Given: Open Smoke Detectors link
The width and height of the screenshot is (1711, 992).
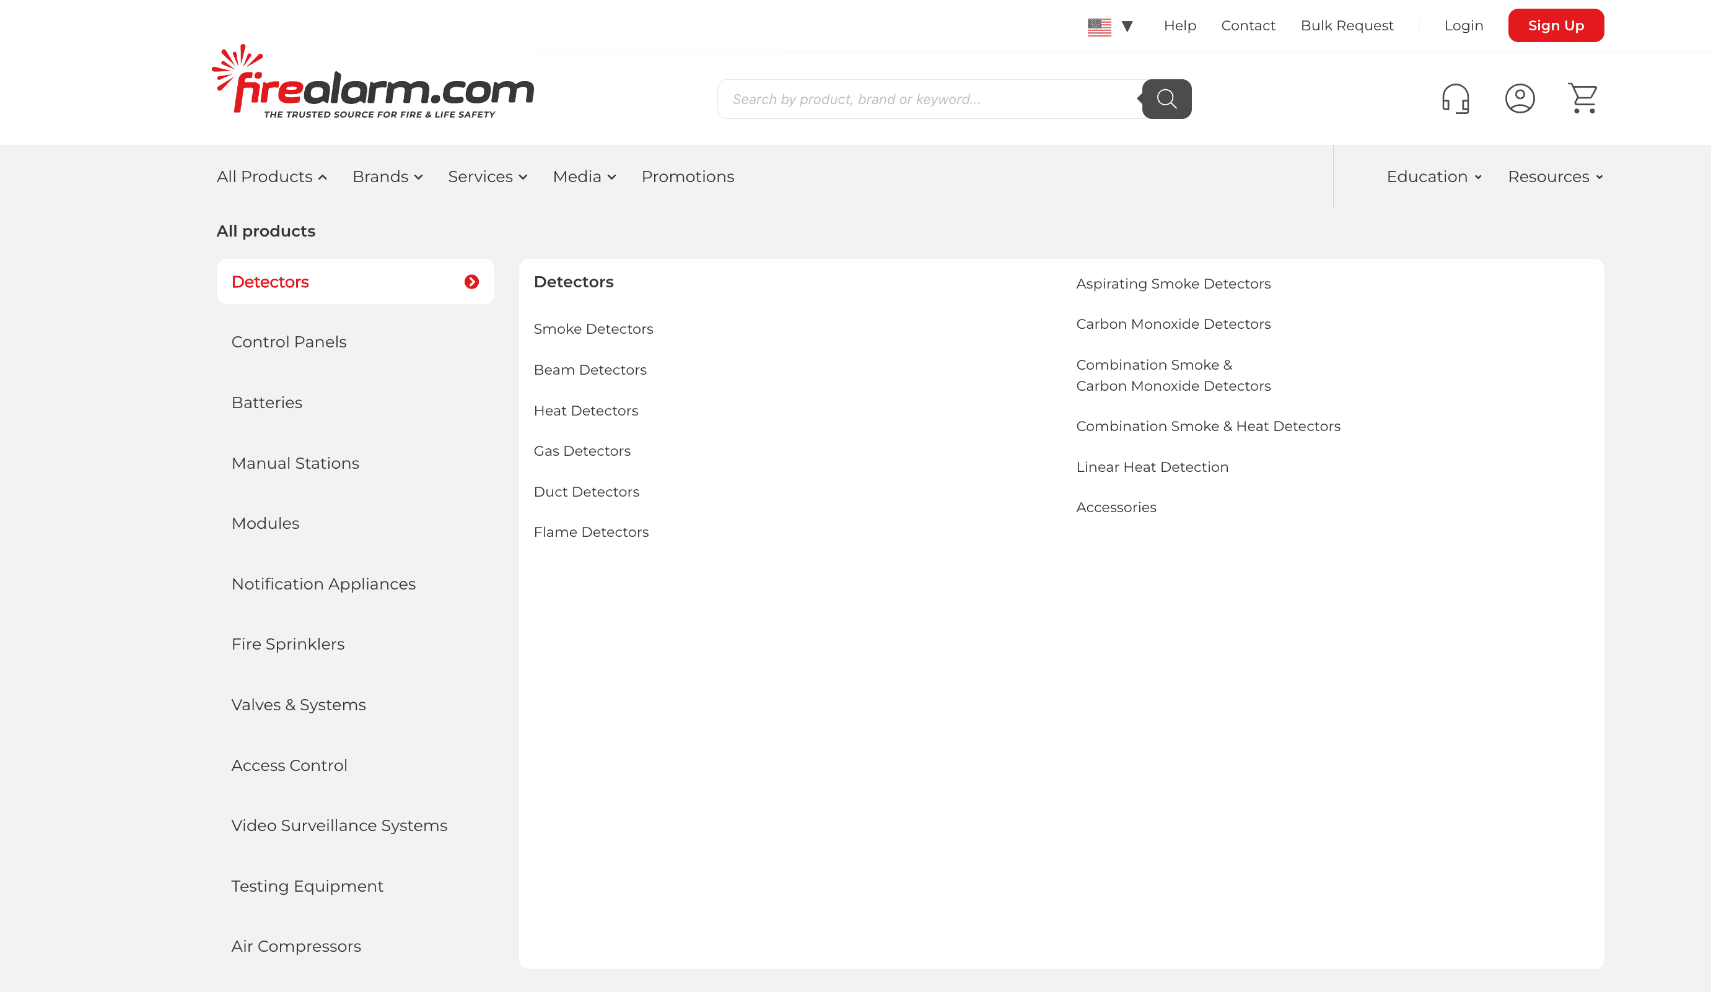Looking at the screenshot, I should tap(593, 329).
